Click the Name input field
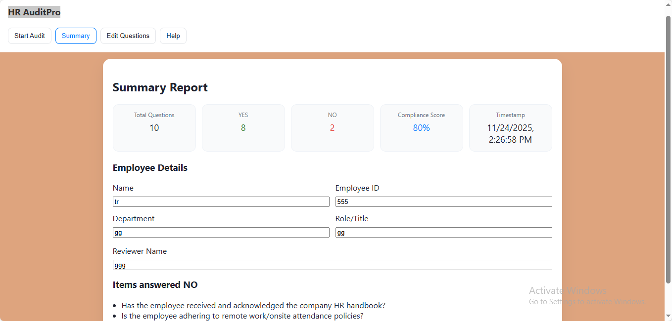 click(x=221, y=202)
